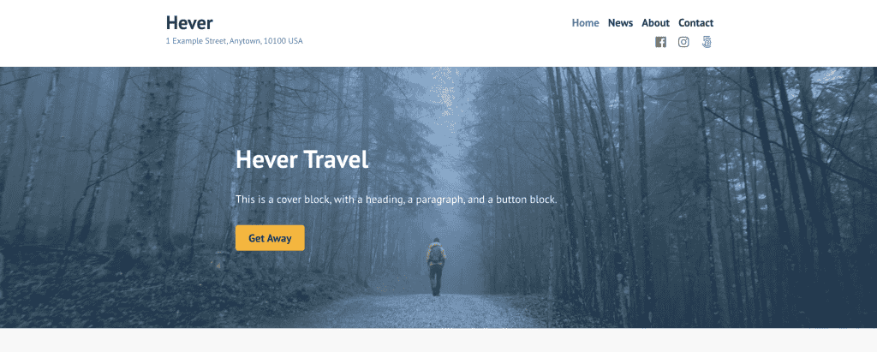Go to the Home menu item
The height and width of the screenshot is (352, 877).
(585, 23)
